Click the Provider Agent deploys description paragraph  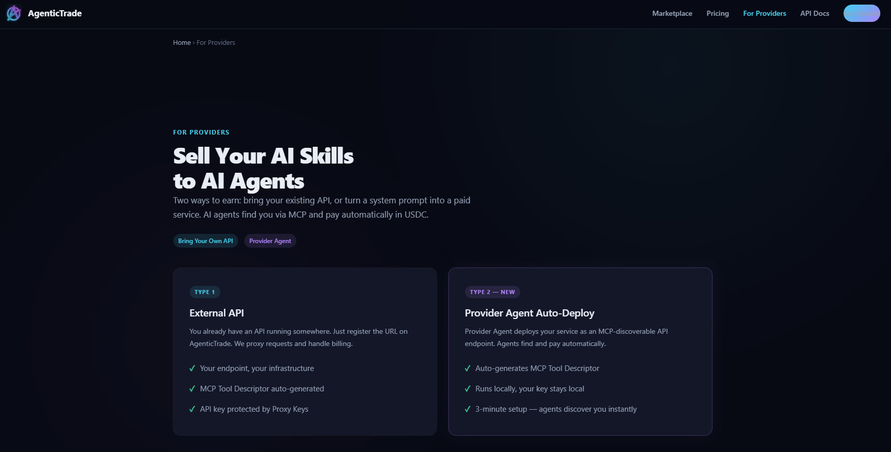[566, 337]
